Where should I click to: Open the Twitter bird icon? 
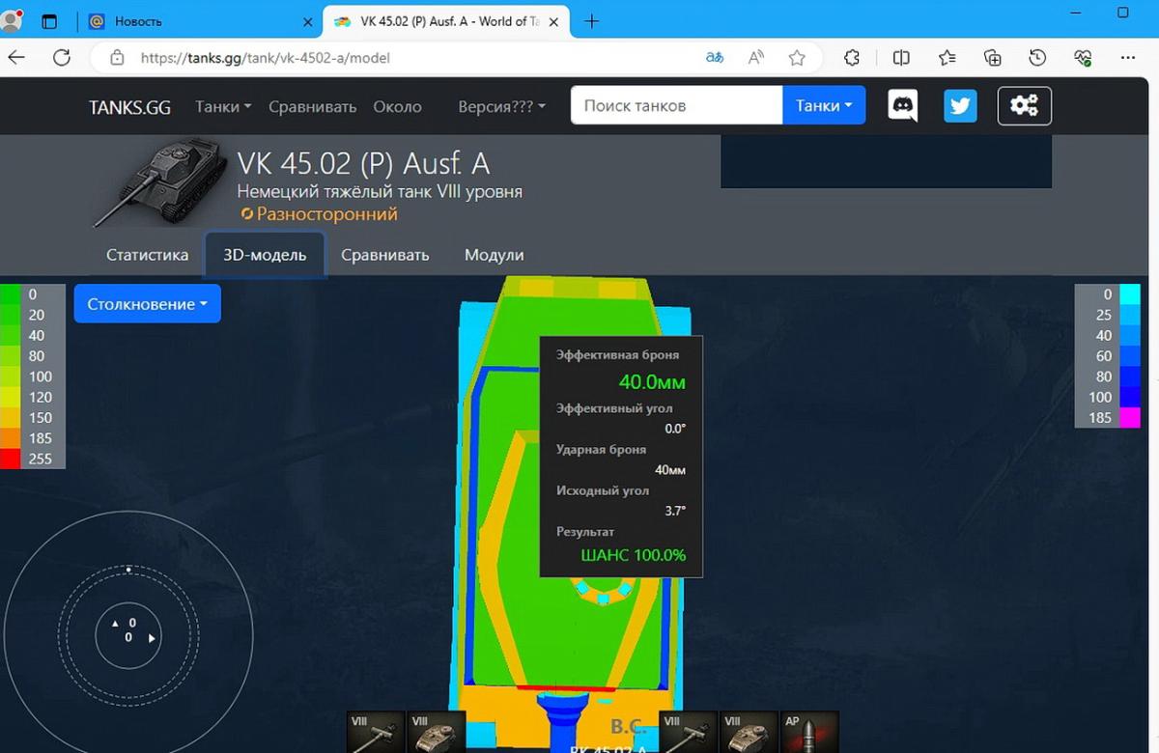tap(960, 105)
